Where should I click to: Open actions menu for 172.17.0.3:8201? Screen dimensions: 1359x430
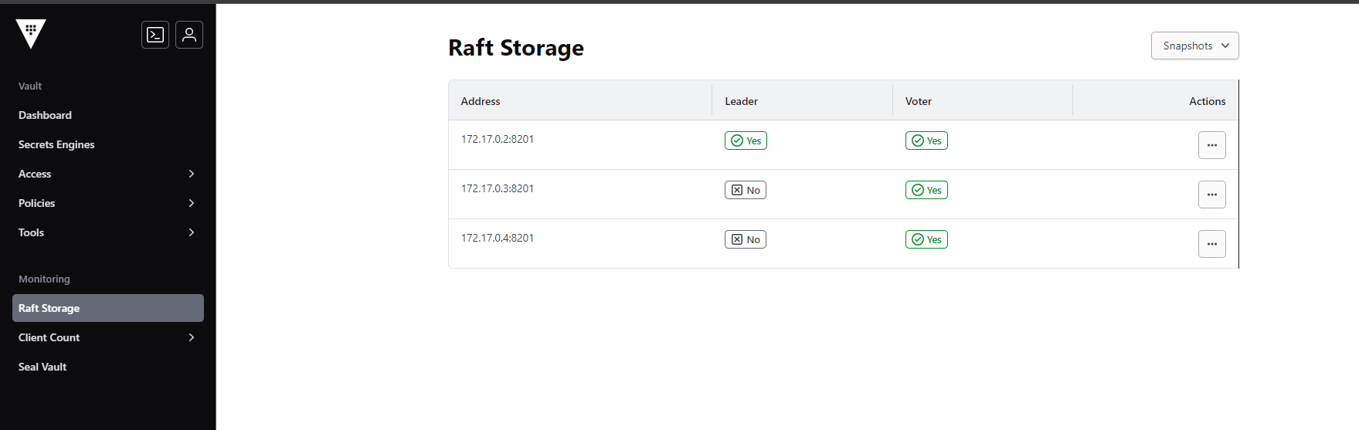click(x=1211, y=195)
